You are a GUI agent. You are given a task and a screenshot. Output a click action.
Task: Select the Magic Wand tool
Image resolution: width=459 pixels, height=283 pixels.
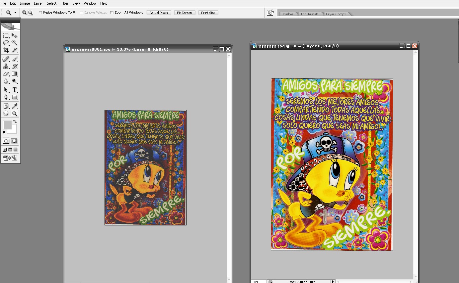[x=15, y=43]
